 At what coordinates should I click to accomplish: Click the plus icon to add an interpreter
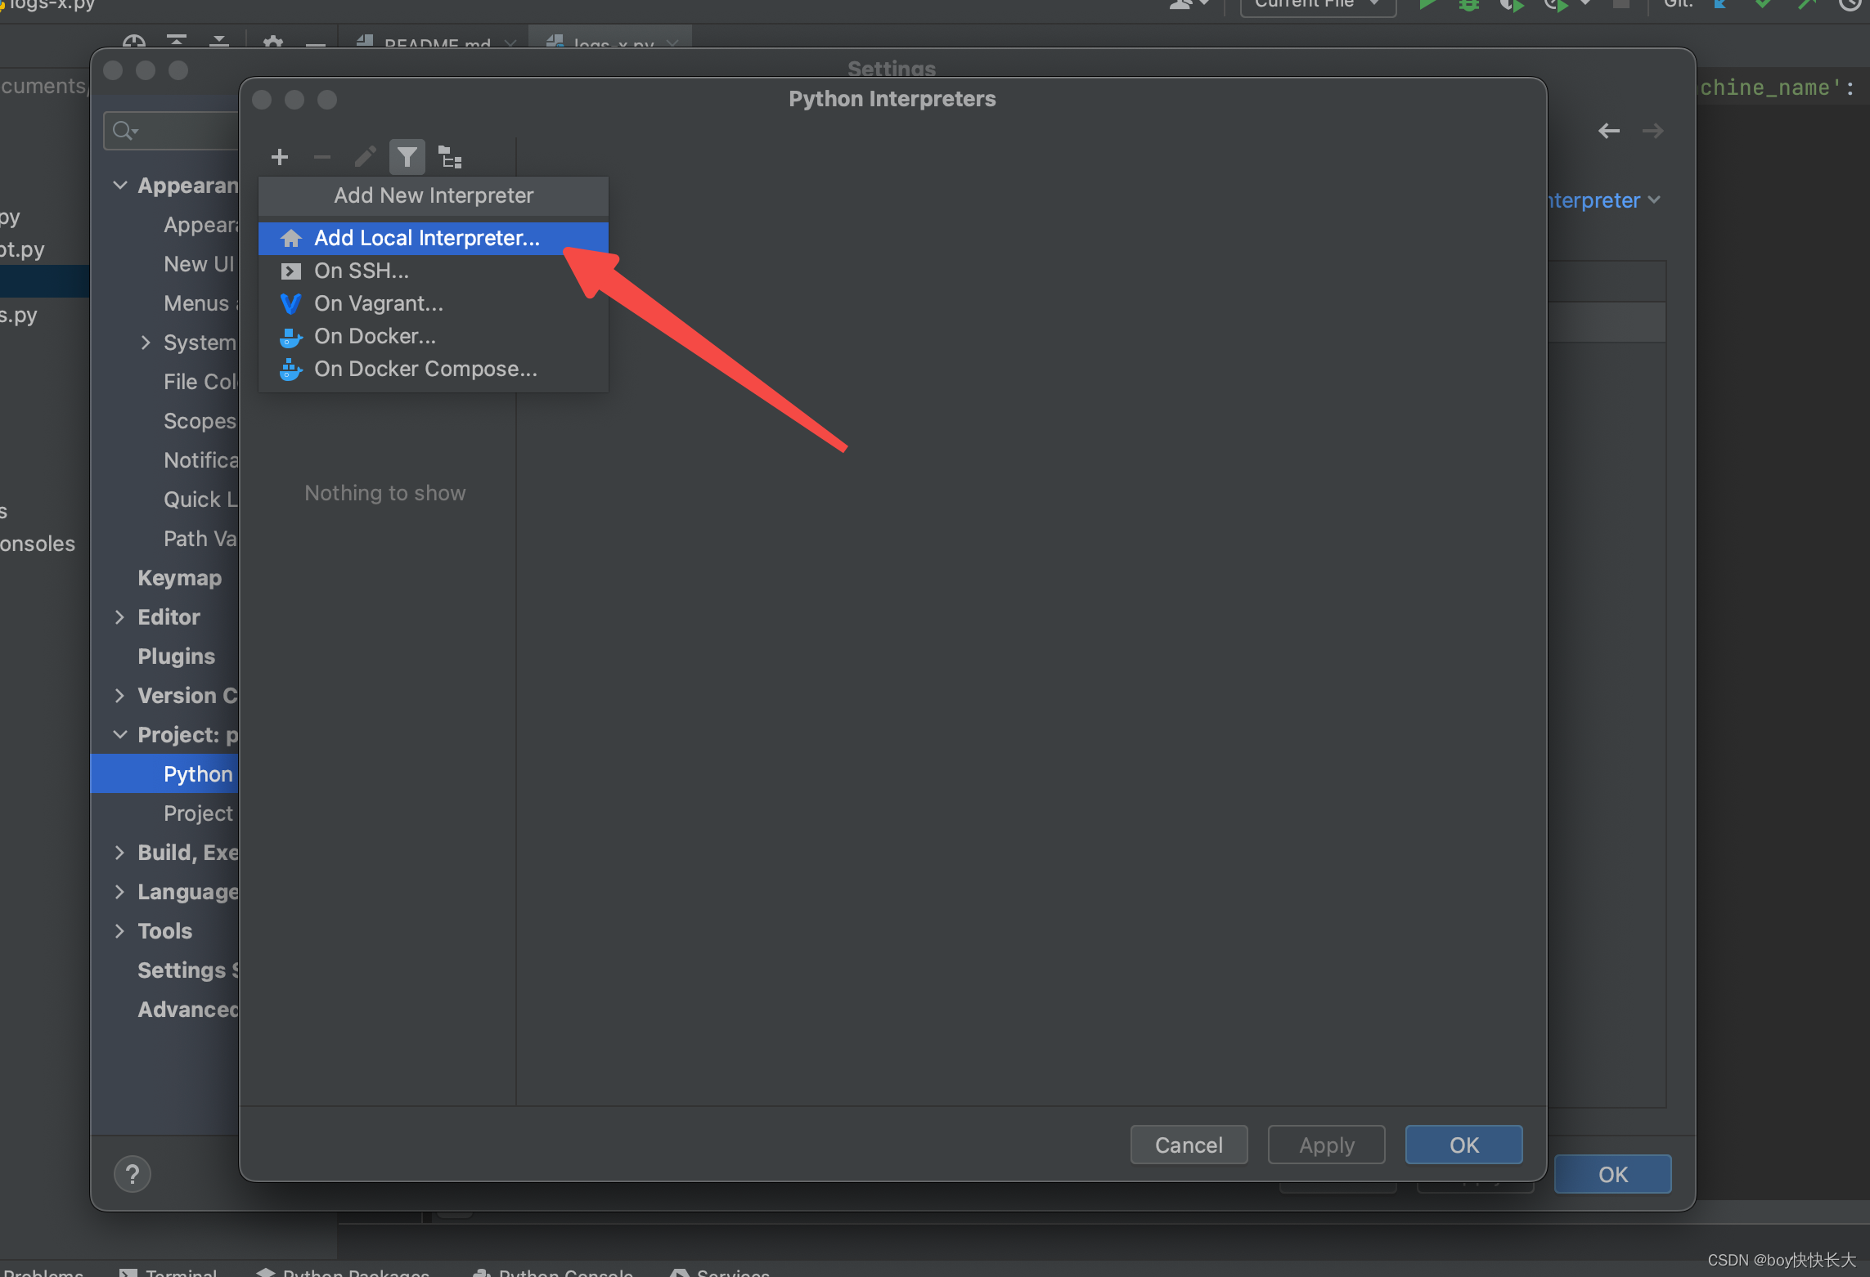280,157
